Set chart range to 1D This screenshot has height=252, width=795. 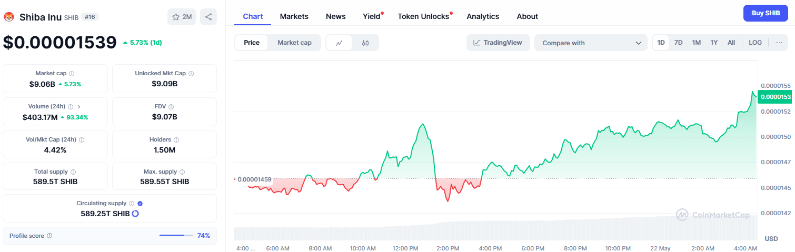point(661,43)
